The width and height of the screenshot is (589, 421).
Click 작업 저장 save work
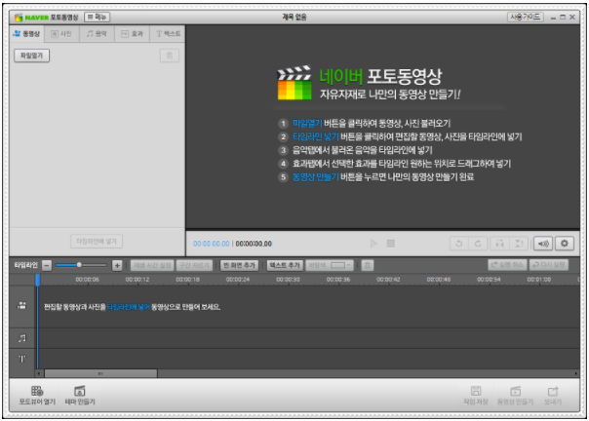point(476,396)
